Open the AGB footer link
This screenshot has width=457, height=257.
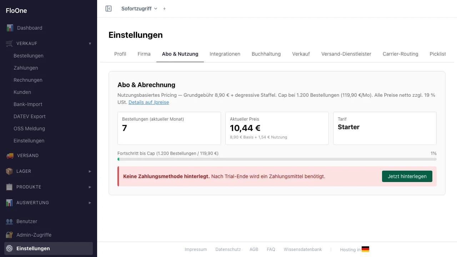(x=254, y=250)
